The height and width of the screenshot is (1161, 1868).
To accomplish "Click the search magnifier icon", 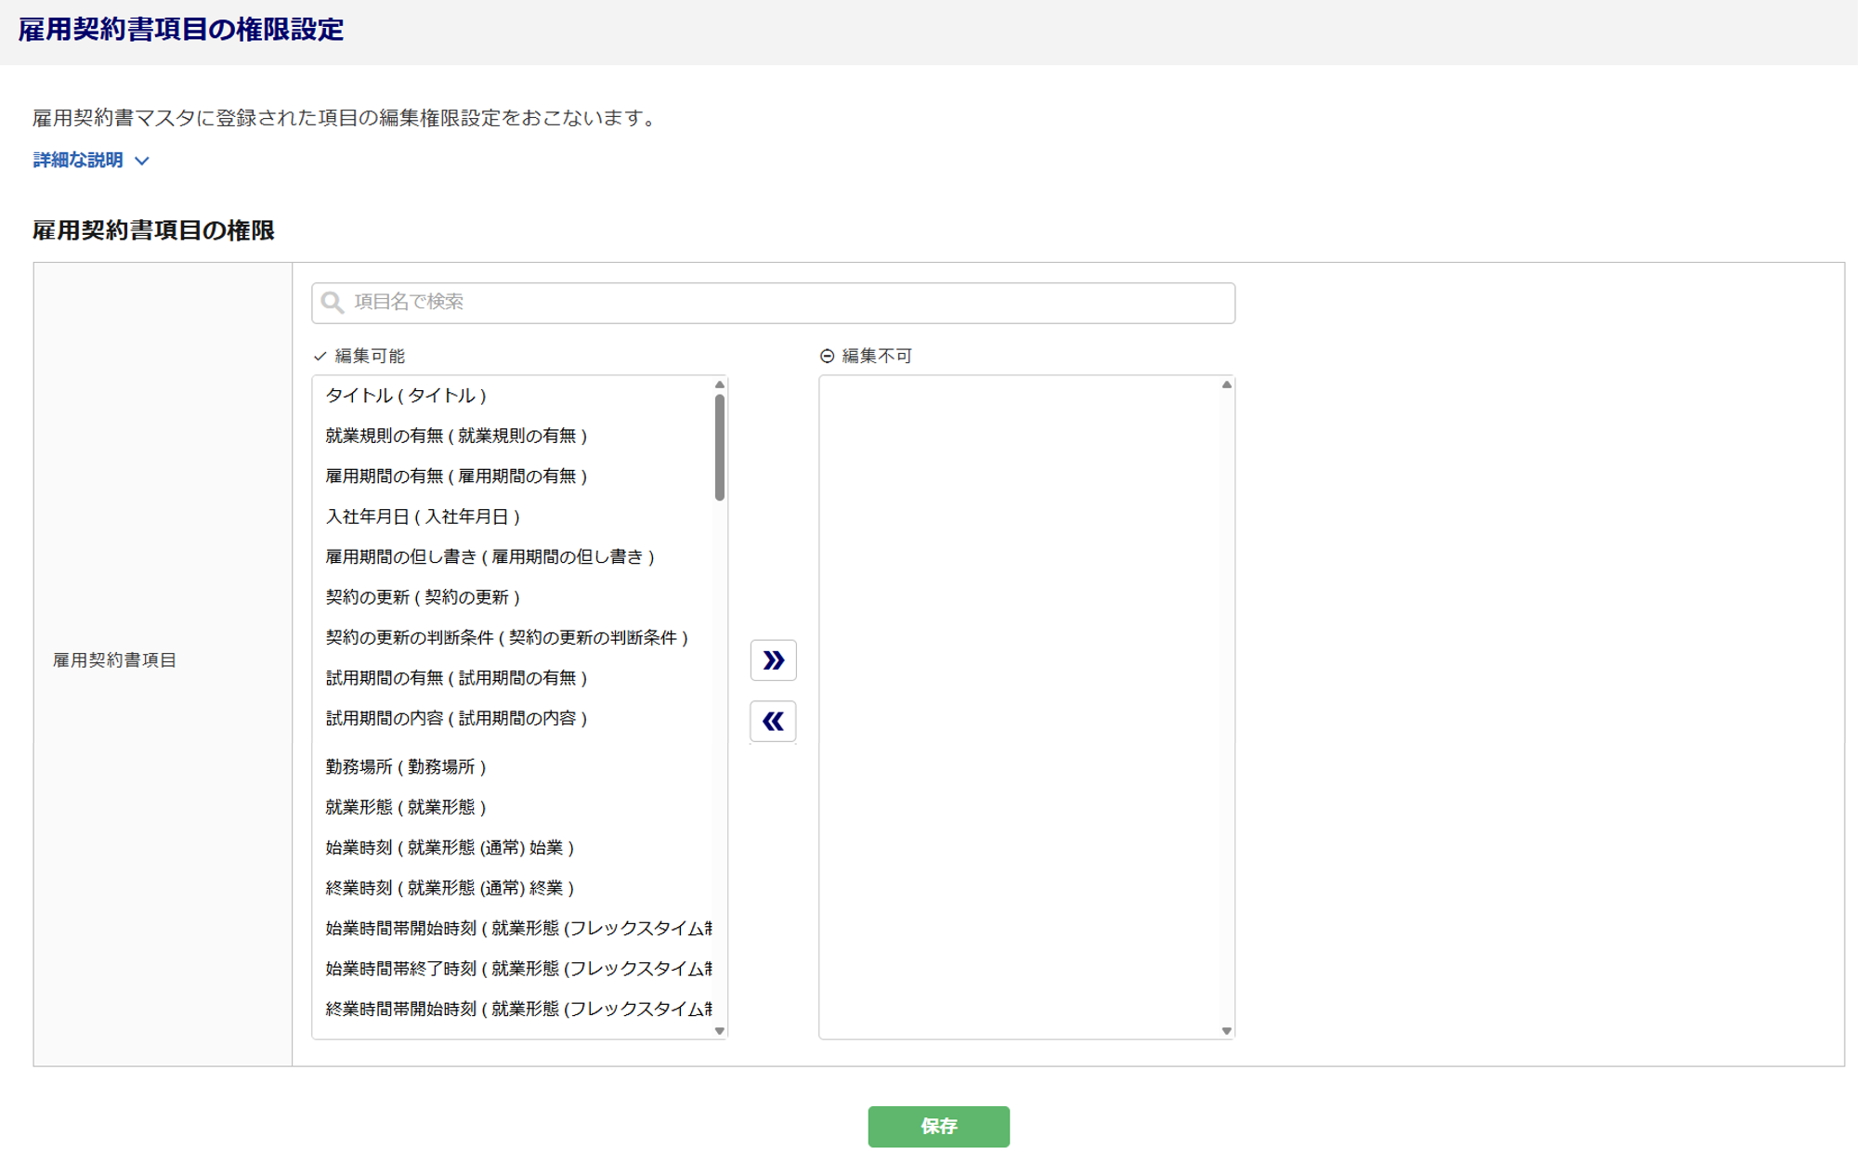I will 332,303.
